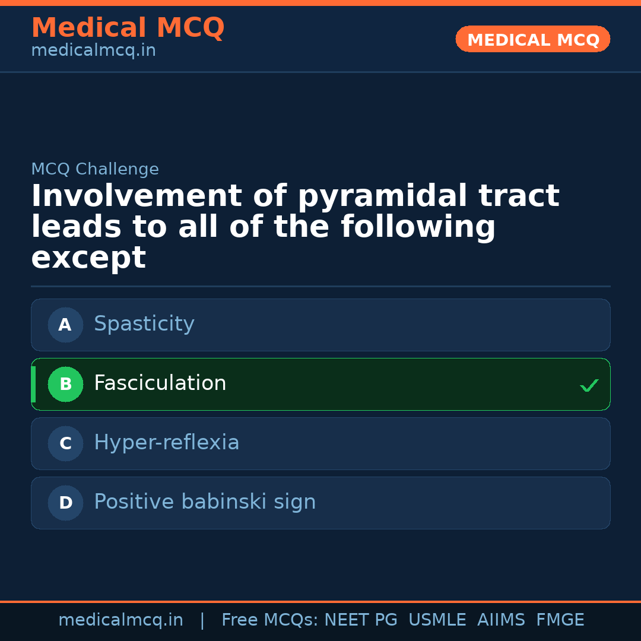Open the medicalmcq.in link in the footer
The height and width of the screenshot is (641, 641).
click(x=120, y=620)
